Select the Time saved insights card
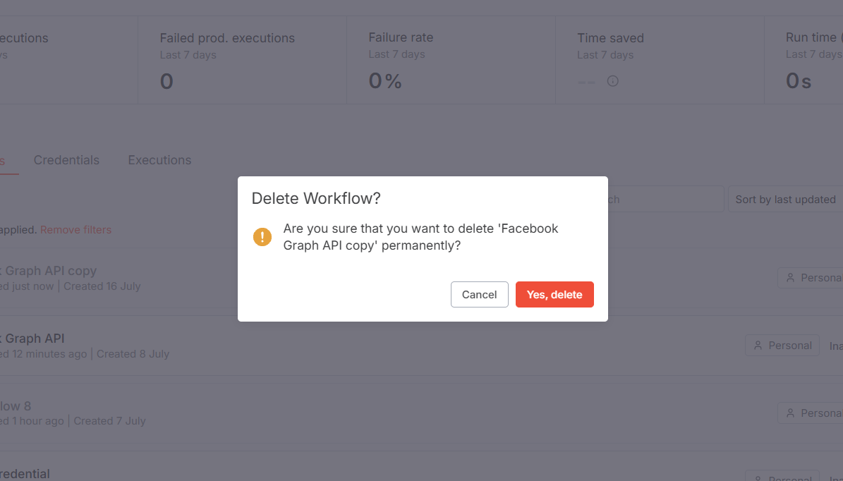Image resolution: width=843 pixels, height=481 pixels. [660, 60]
